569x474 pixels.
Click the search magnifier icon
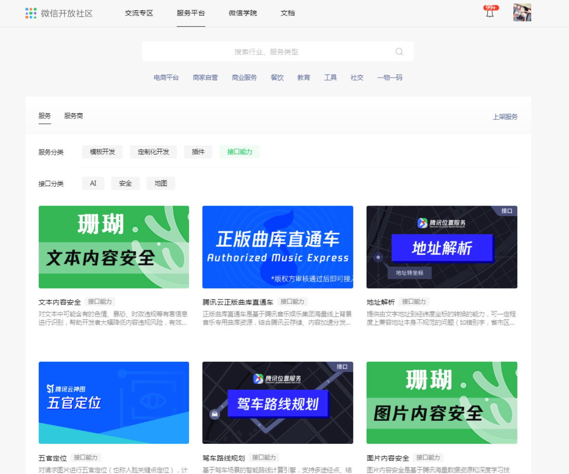tap(399, 52)
